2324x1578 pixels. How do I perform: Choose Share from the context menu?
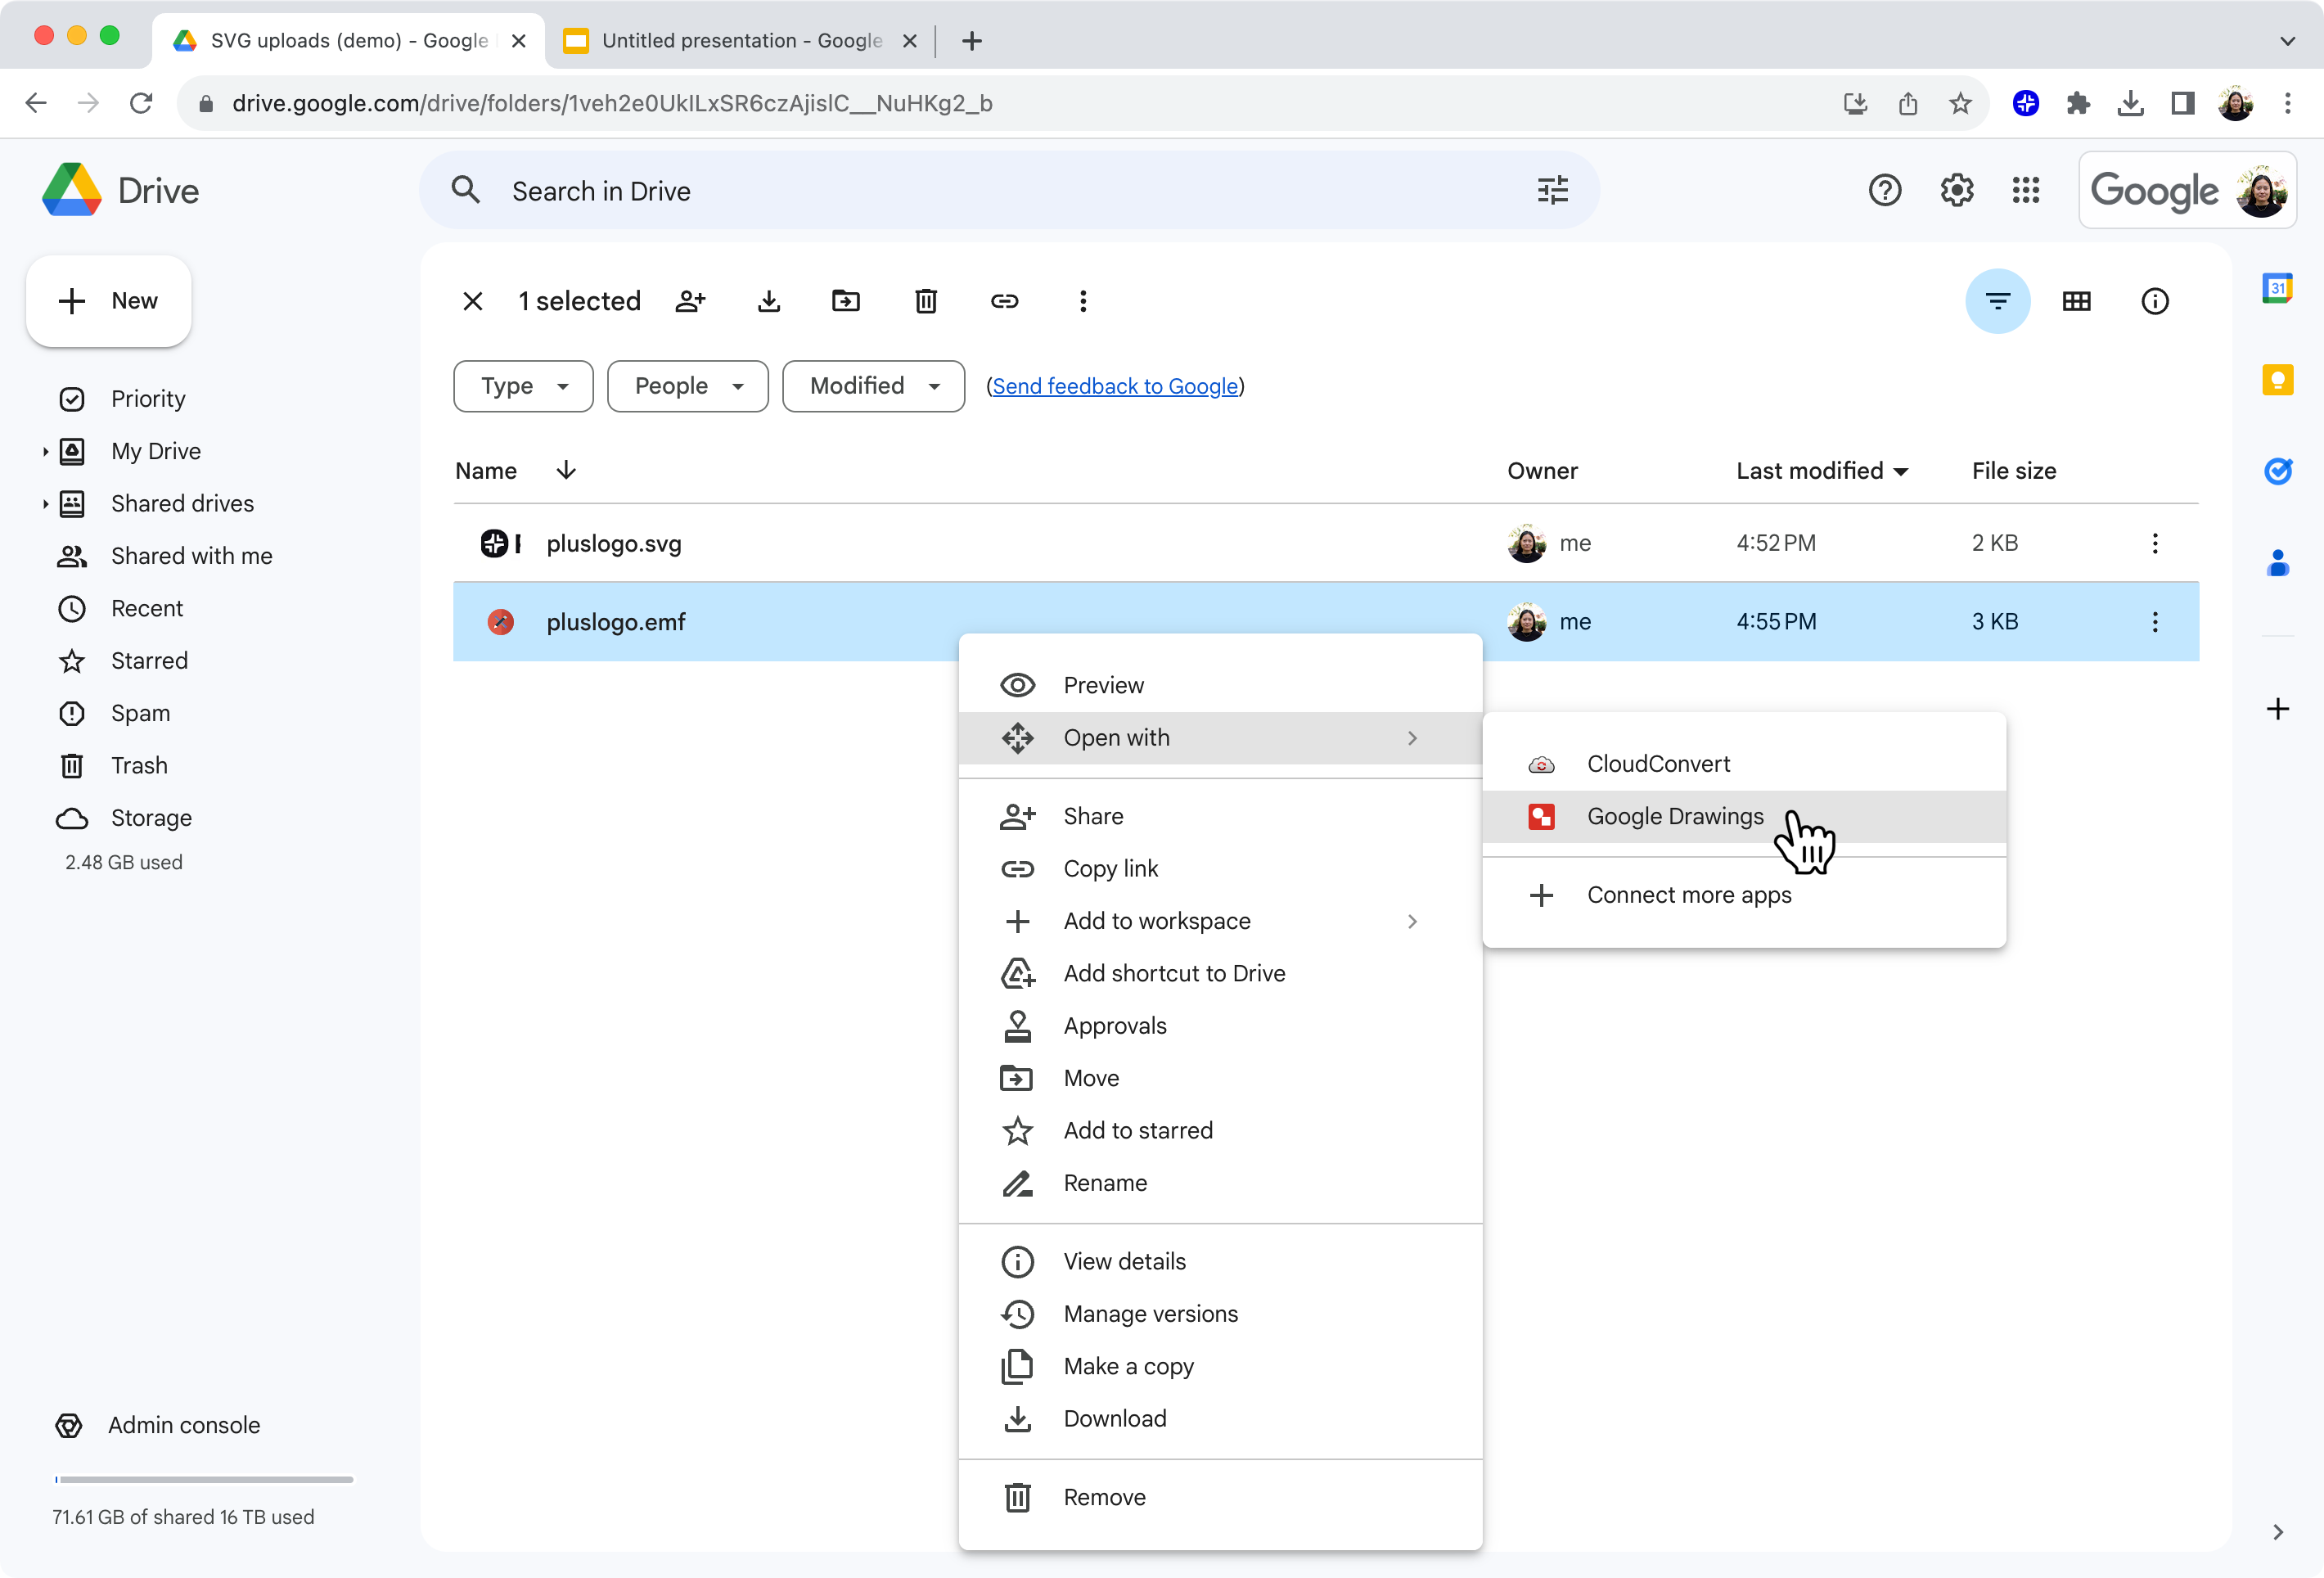[1219, 816]
